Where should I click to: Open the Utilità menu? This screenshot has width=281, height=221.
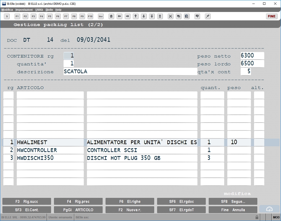[x=39, y=10]
